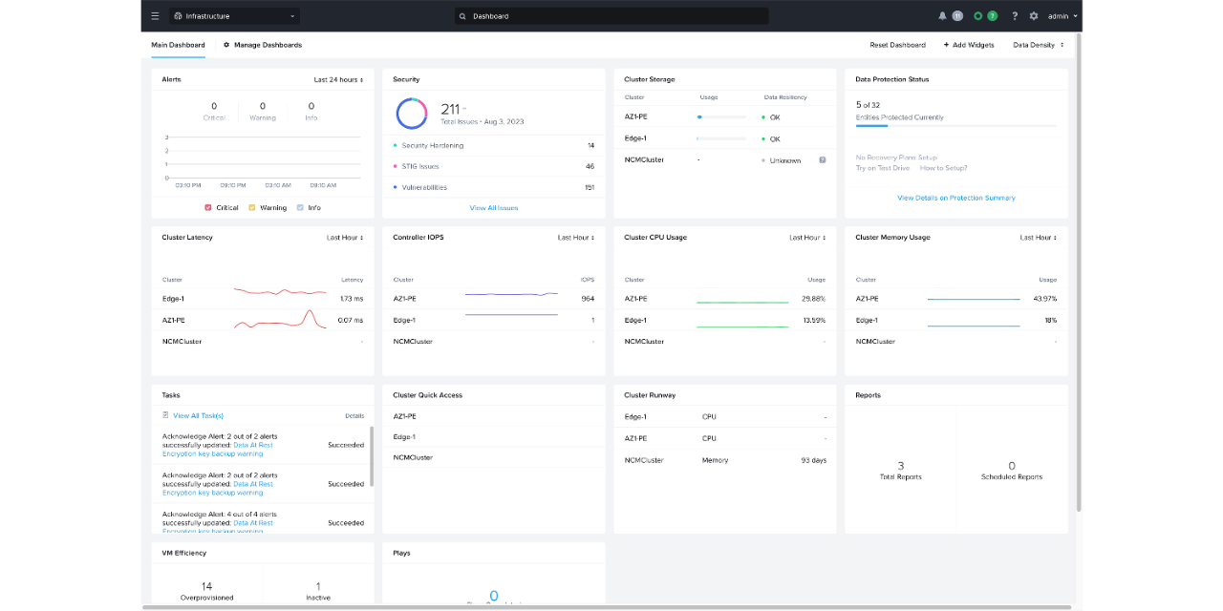This screenshot has width=1223, height=611.
Task: Click the alerts bell icon
Action: pos(943,16)
